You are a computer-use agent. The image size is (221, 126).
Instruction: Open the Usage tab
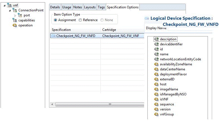67,7
